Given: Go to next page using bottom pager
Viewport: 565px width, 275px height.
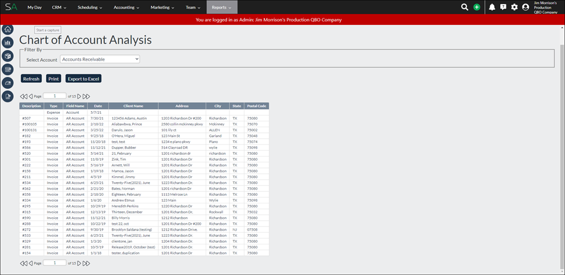Looking at the screenshot, I should (79, 263).
